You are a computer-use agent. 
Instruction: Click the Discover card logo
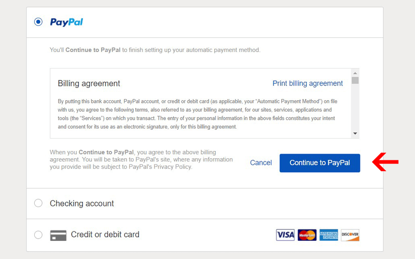click(x=350, y=235)
